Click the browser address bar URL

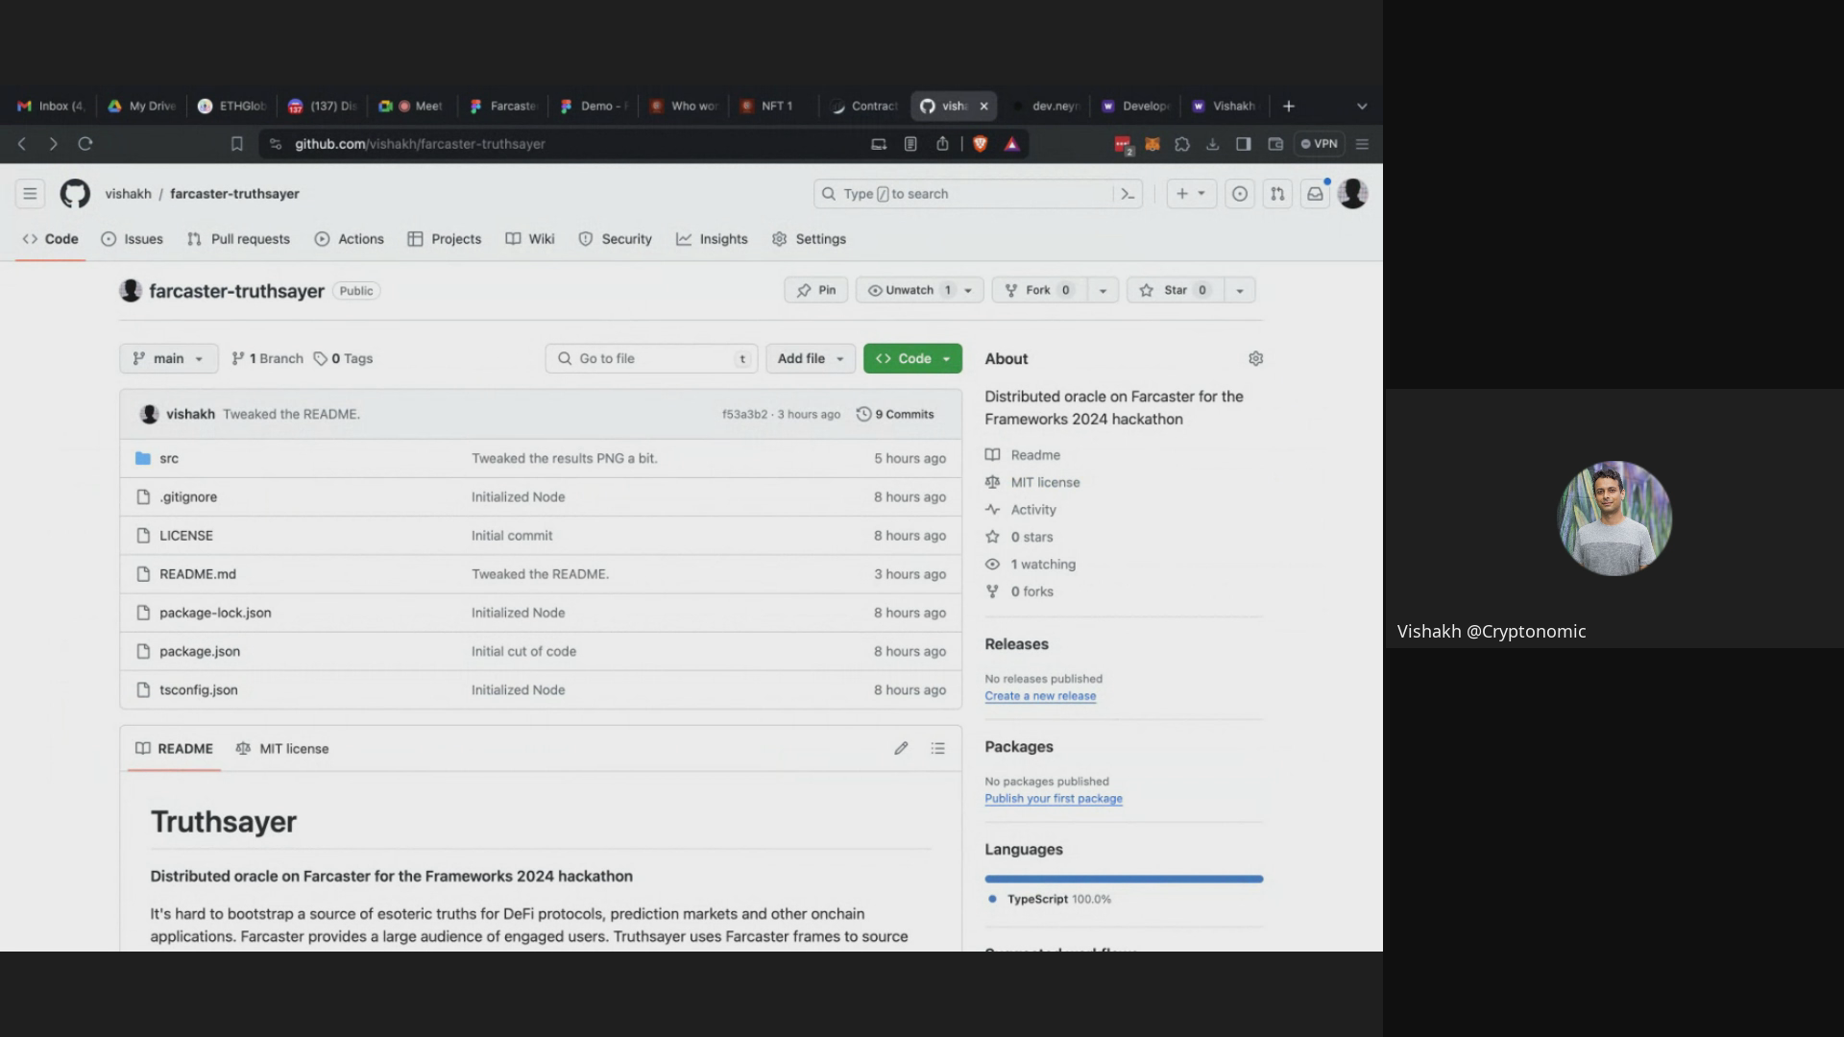click(x=420, y=144)
